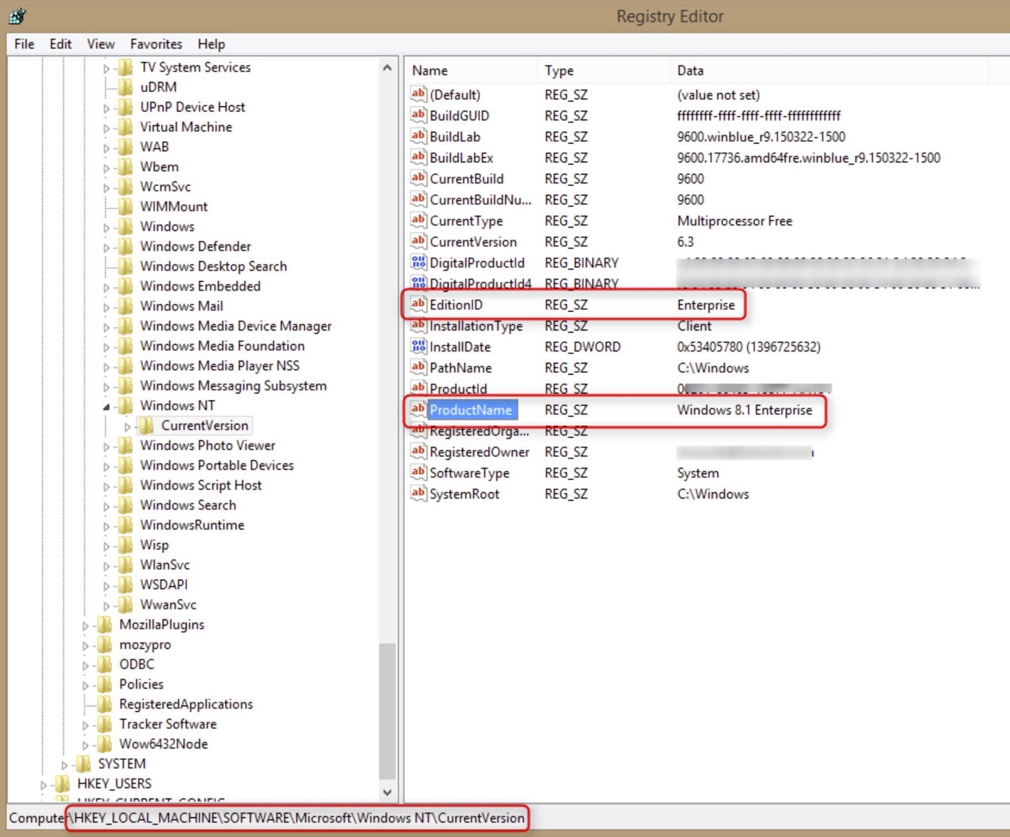This screenshot has height=837, width=1010.
Task: Expand the SYSTEM key arrow
Action: click(65, 765)
